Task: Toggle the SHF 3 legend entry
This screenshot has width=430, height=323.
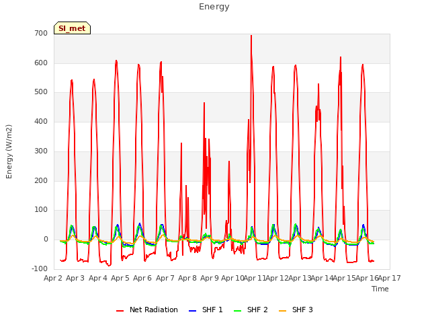Action: pos(296,310)
